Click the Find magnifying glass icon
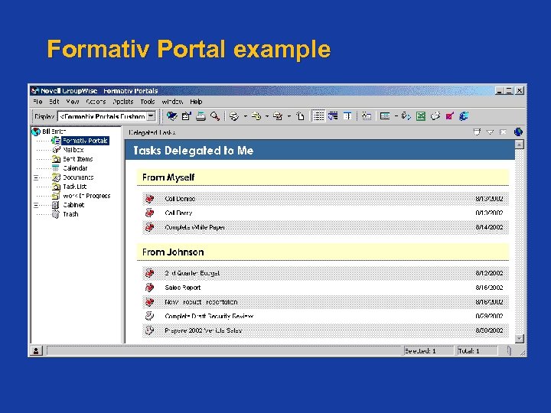 click(x=215, y=116)
